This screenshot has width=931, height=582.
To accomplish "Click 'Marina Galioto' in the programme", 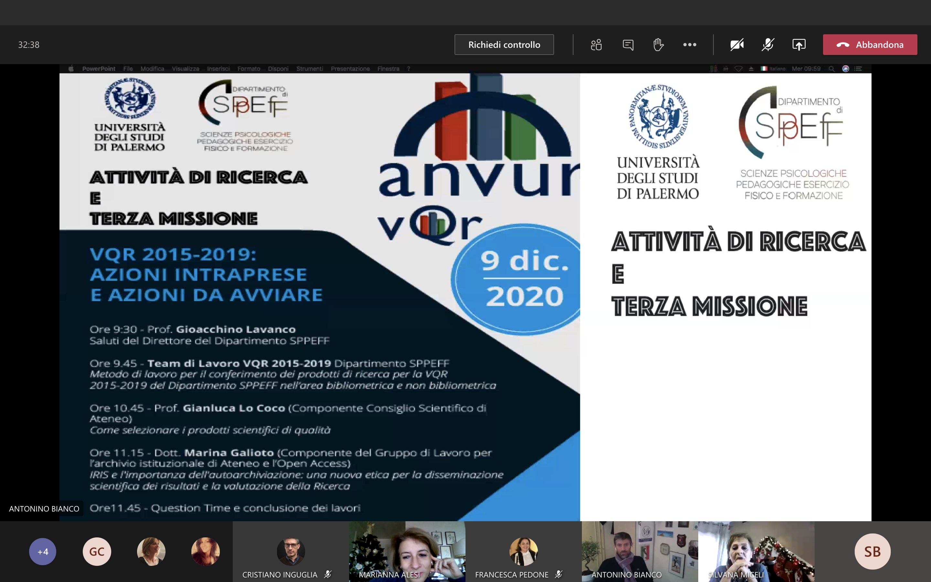I will [229, 453].
